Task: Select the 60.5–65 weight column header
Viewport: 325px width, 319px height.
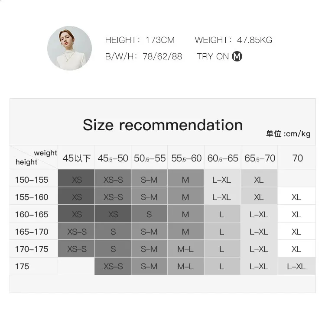Action: [222, 158]
